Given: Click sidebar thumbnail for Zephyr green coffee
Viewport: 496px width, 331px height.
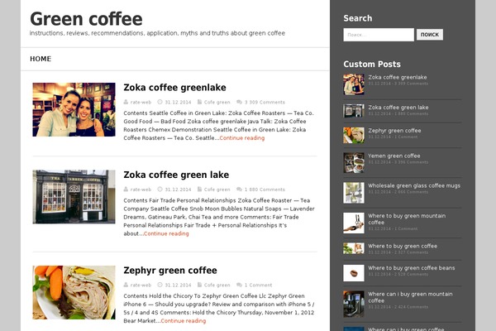Looking at the screenshot, I should 354,135.
